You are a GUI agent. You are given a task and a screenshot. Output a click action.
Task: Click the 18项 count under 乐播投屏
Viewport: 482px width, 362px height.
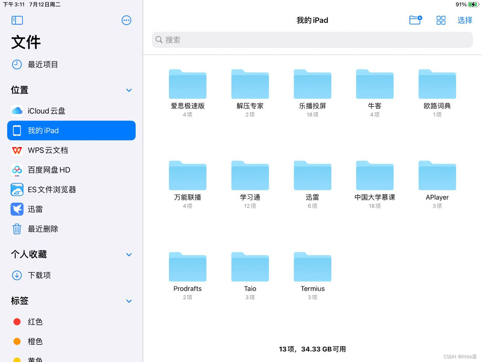pos(313,115)
